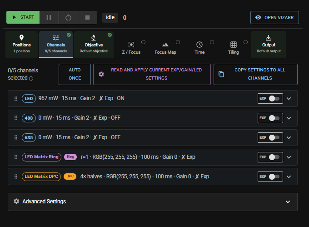The height and width of the screenshot is (227, 309).
Task: Open the Objective tab
Action: (x=94, y=45)
